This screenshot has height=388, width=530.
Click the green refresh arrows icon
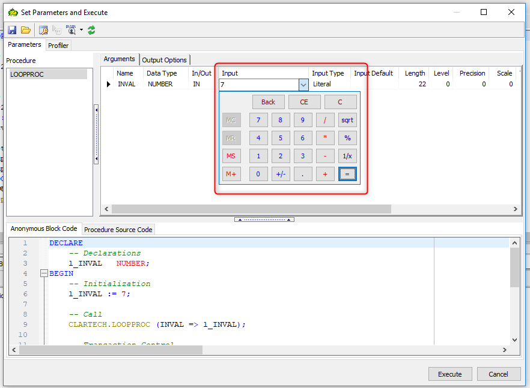(91, 30)
